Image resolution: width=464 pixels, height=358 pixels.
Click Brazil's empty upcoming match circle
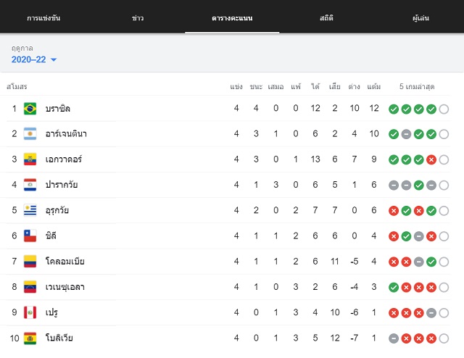444,109
